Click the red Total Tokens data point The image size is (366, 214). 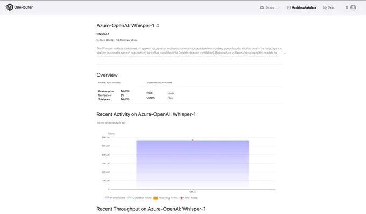pyautogui.click(x=193, y=140)
